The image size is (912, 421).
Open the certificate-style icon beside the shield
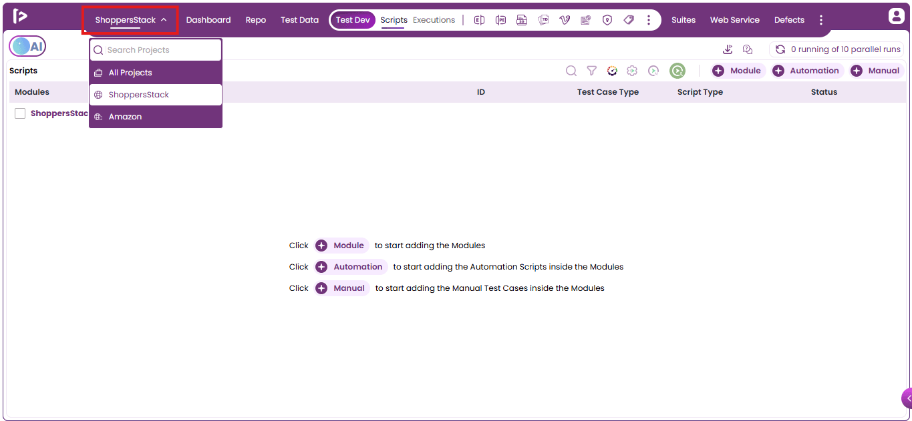586,20
